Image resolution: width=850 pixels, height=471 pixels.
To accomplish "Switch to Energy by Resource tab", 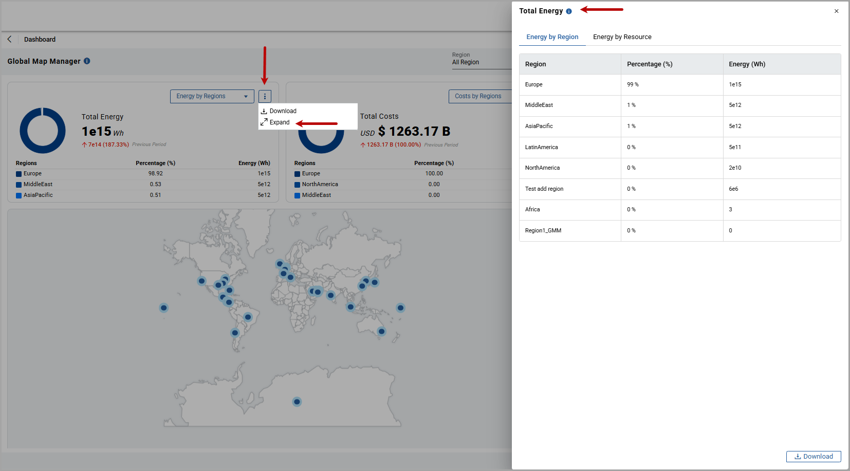I will 622,37.
